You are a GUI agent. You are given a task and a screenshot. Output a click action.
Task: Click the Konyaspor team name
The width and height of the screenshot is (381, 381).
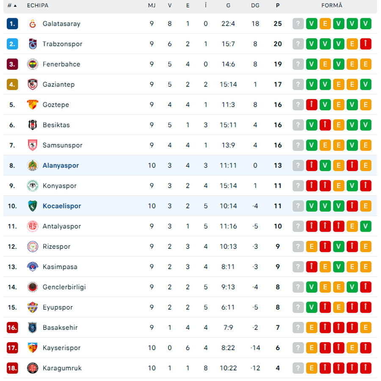pos(60,186)
